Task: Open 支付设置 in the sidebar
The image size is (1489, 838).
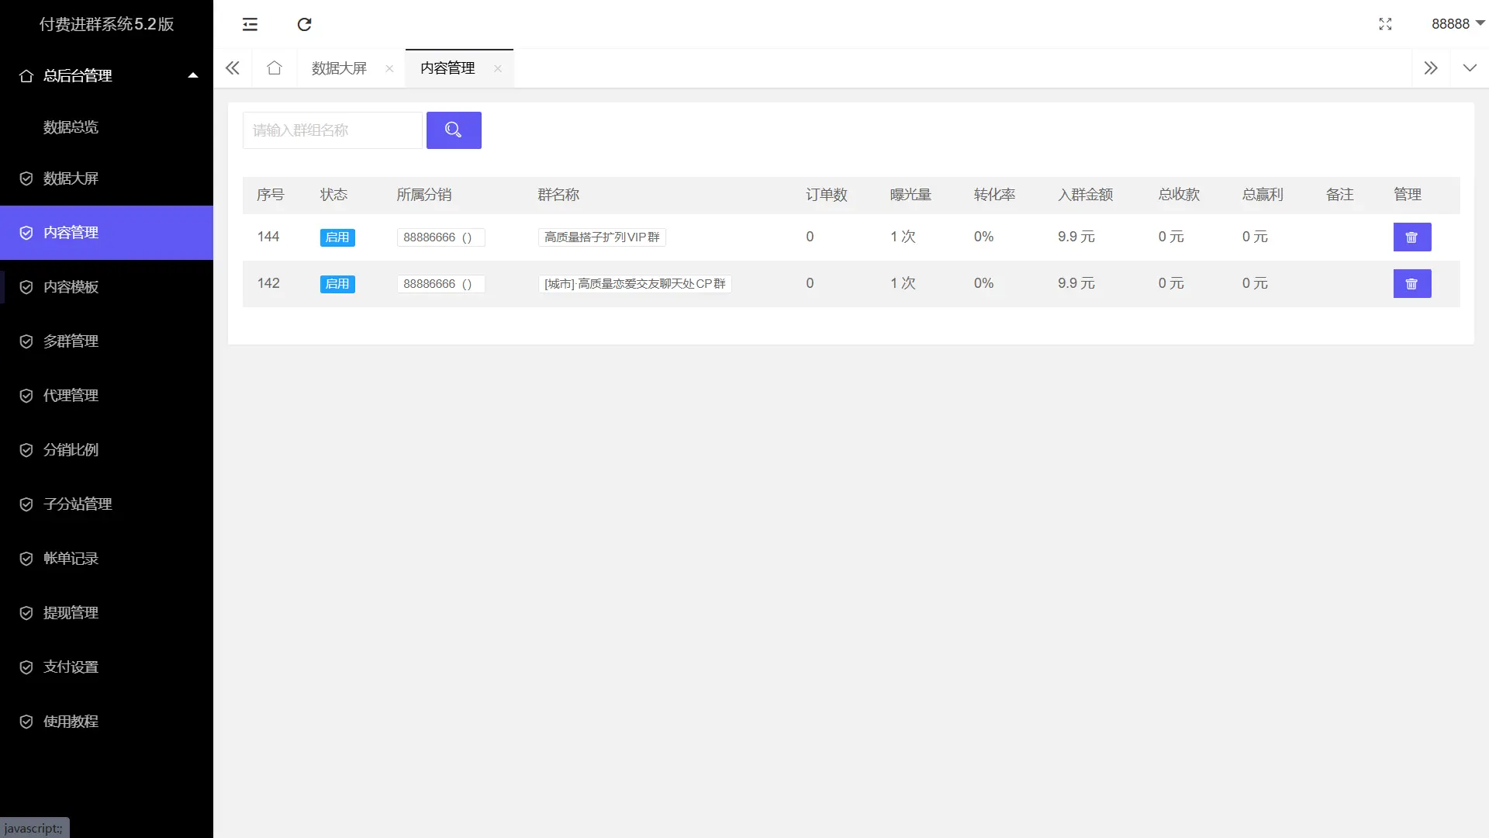Action: (71, 667)
